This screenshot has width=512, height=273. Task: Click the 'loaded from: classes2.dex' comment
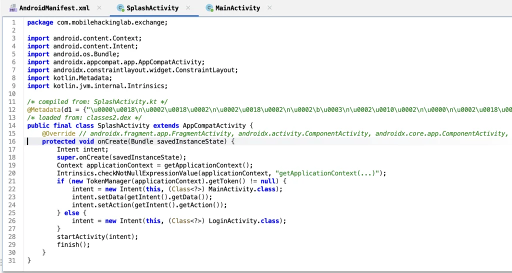(x=84, y=118)
